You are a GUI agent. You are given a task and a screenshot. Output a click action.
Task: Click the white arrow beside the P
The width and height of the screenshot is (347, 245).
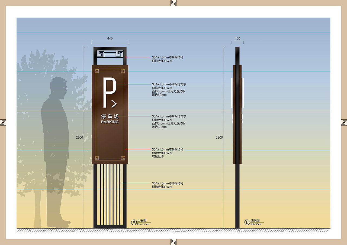114,103
